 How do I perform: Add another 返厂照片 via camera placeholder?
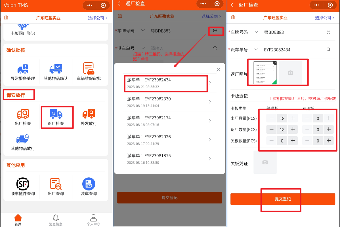(291, 73)
